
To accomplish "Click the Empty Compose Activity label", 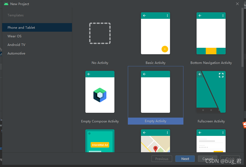I will click(x=100, y=121).
